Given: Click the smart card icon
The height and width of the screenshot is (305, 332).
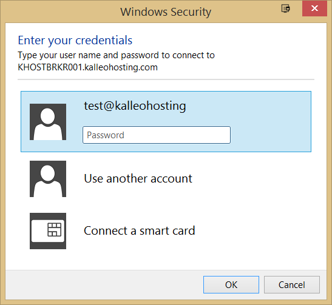Looking at the screenshot, I should click(x=48, y=231).
